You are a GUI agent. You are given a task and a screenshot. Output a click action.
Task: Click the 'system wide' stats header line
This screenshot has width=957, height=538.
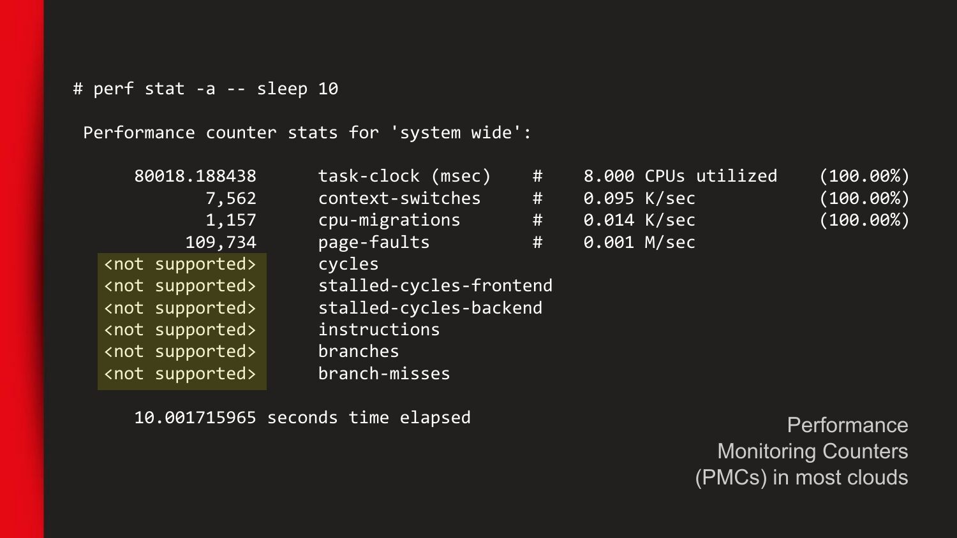pyautogui.click(x=307, y=133)
